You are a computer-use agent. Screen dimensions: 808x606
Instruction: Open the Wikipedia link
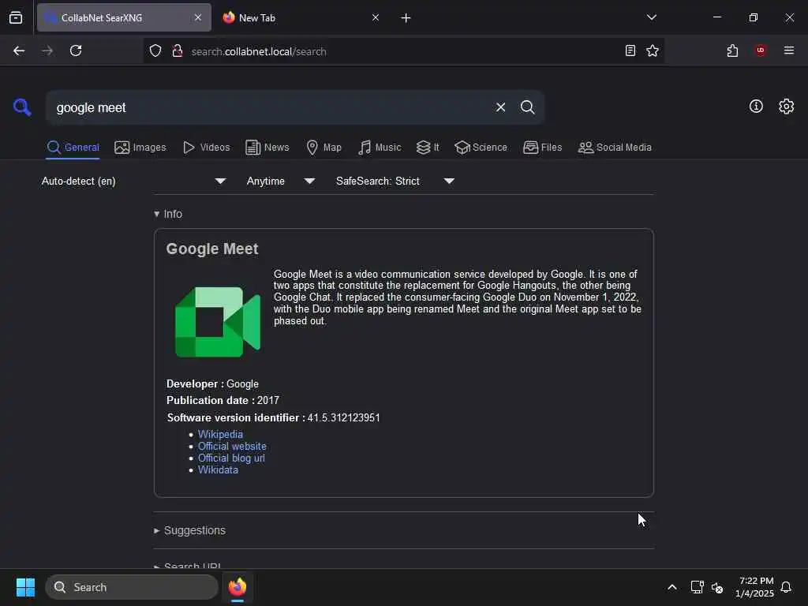[x=220, y=435]
